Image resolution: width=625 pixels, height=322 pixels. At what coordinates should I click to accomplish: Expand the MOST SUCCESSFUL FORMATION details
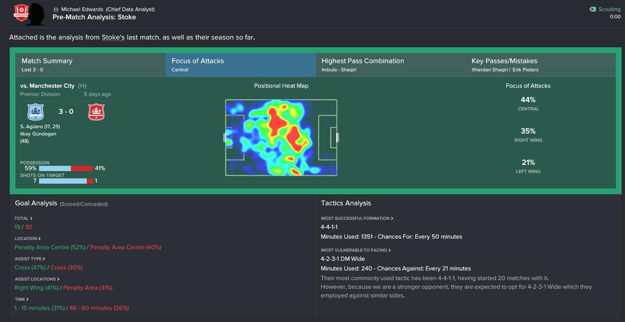point(357,218)
